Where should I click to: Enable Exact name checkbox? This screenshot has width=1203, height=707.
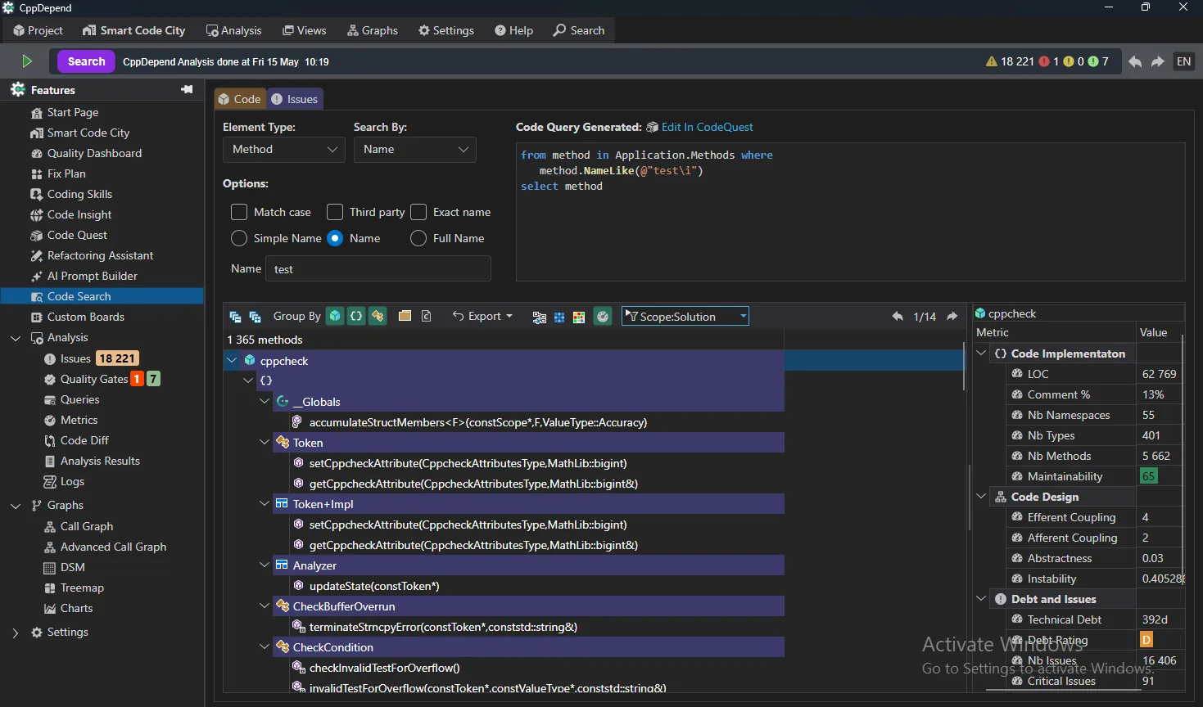(418, 212)
